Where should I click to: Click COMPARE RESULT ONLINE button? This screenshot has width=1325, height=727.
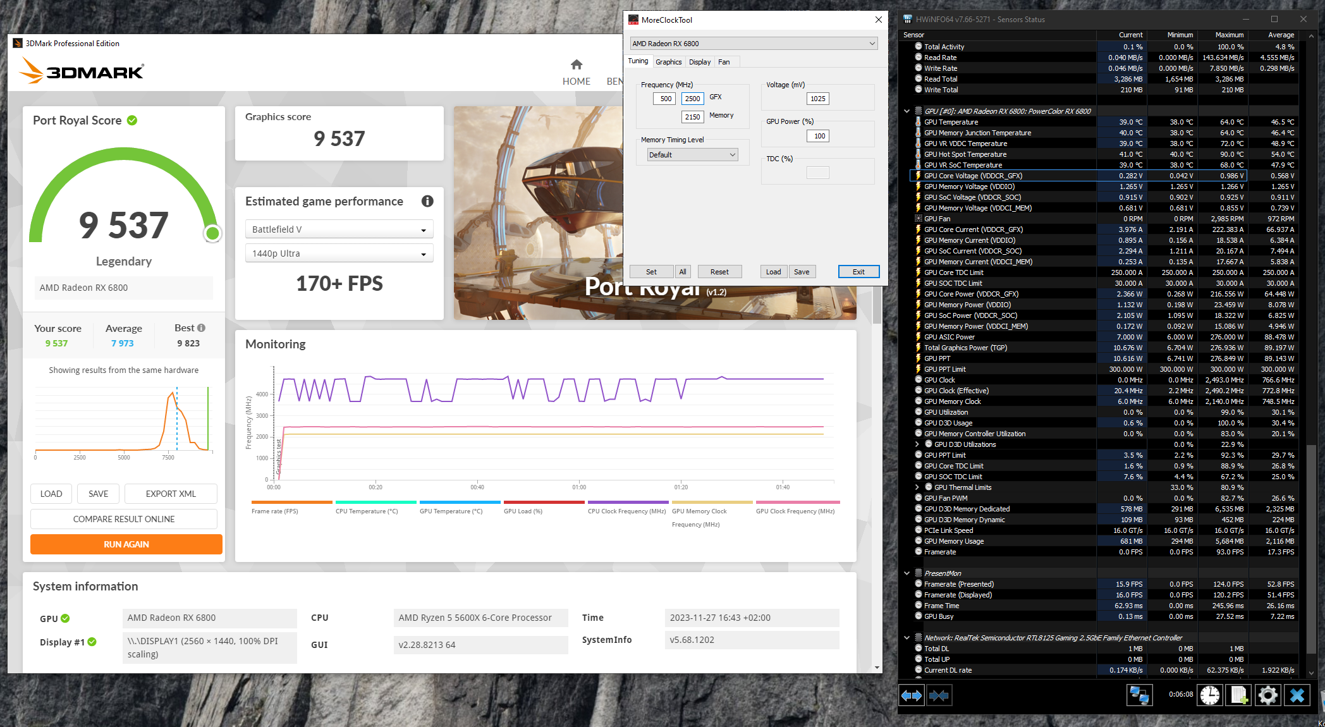[x=124, y=519]
